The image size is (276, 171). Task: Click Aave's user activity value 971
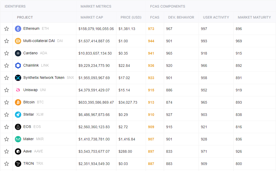click(204, 151)
